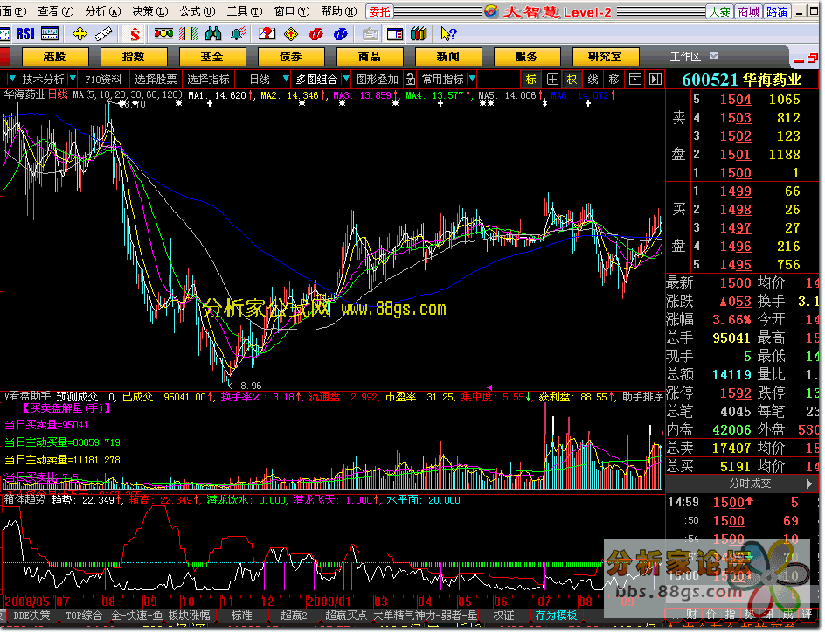Click the sell 5 price 1504

pyautogui.click(x=735, y=100)
